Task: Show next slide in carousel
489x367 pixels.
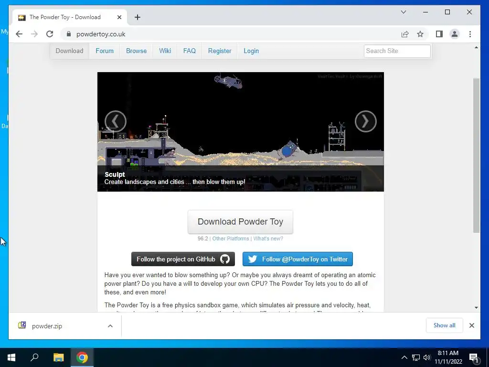Action: point(366,121)
